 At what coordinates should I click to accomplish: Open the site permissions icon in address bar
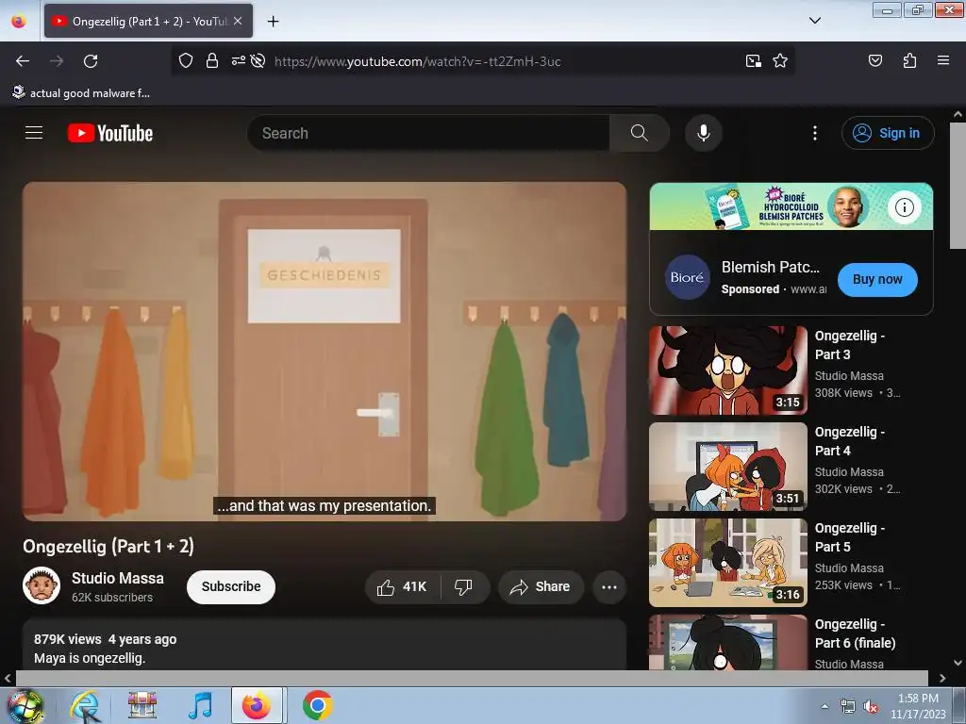238,60
